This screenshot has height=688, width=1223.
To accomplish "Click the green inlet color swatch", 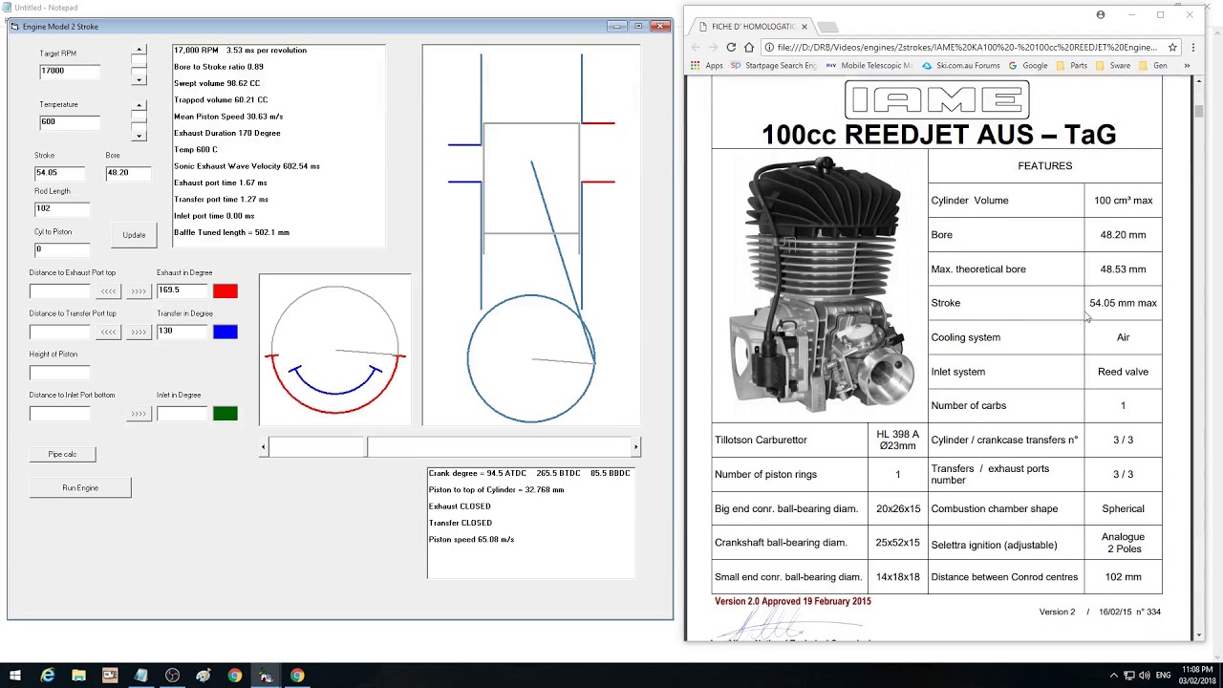I will pos(225,414).
